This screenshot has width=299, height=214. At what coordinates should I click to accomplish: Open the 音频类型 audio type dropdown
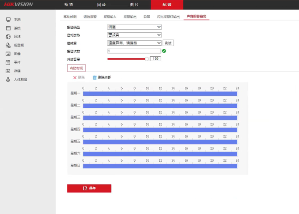point(134,35)
